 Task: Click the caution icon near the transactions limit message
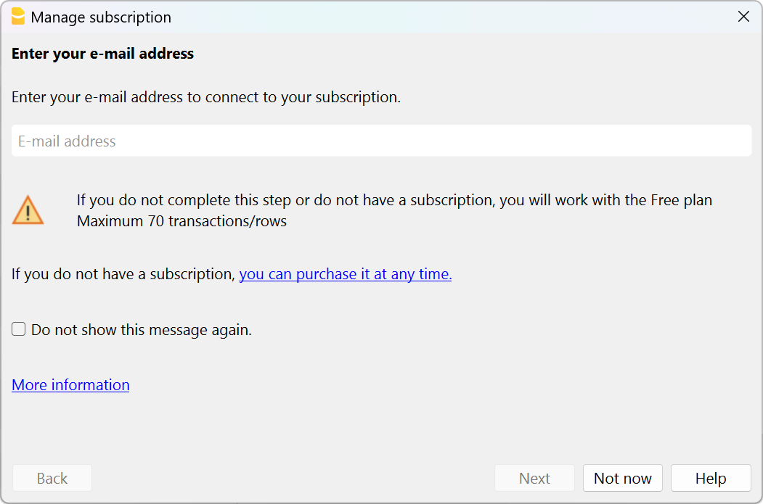click(28, 209)
